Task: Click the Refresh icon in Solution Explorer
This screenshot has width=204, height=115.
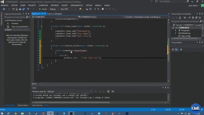Action: pyautogui.click(x=193, y=18)
